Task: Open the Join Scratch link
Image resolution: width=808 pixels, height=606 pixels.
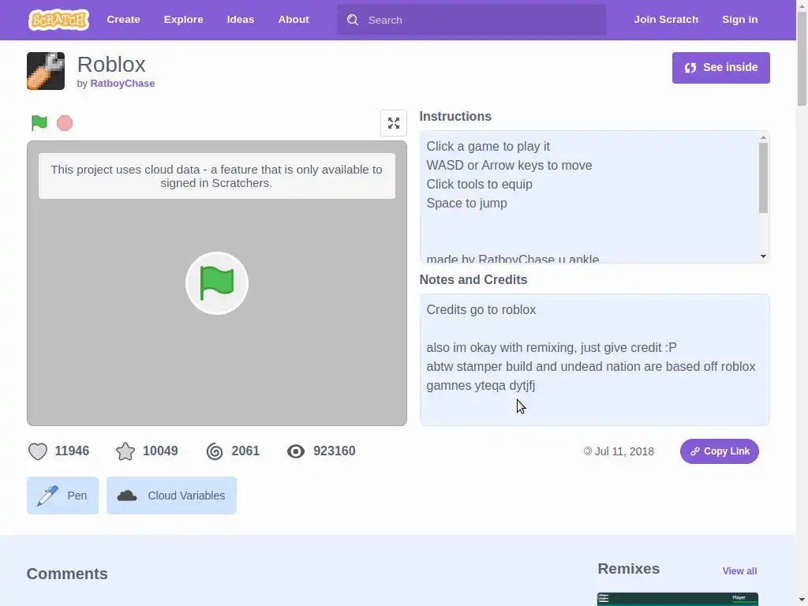Action: [x=666, y=20]
